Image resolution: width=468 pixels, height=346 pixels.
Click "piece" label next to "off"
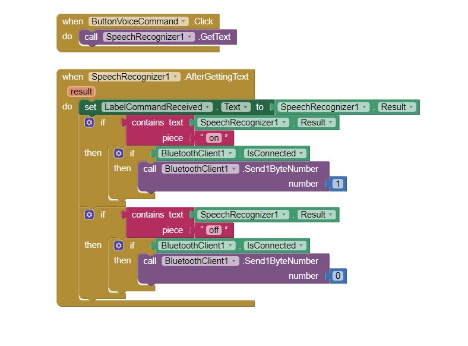(x=172, y=230)
